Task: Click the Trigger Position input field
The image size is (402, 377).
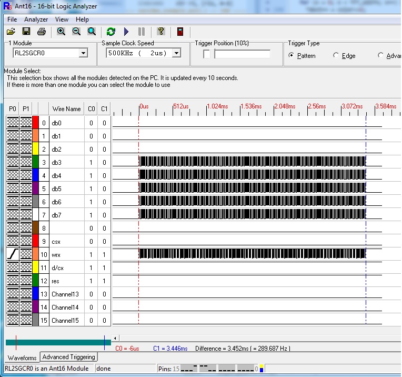Action: [242, 54]
